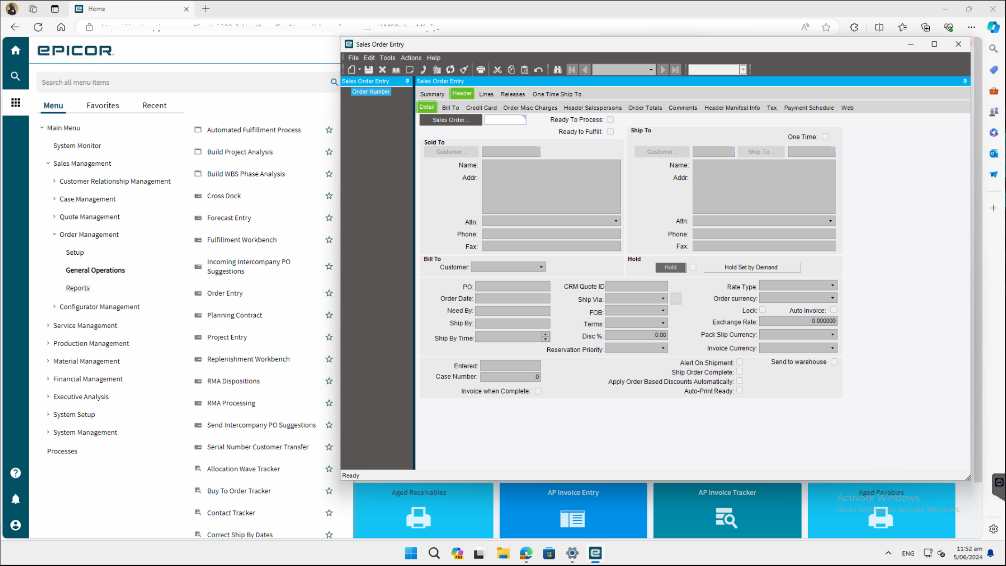
Task: Open the notifications bell in Epicor sidebar
Action: pos(16,499)
